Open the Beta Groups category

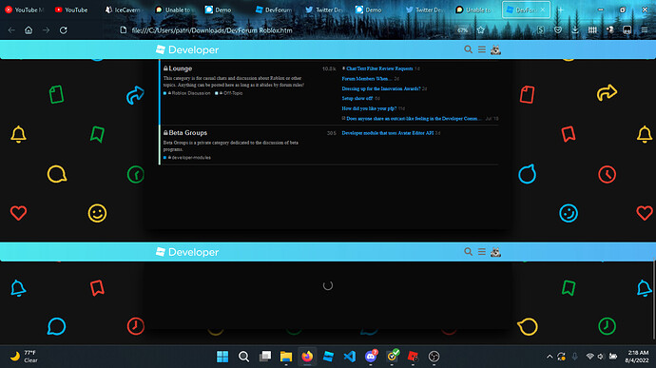188,133
